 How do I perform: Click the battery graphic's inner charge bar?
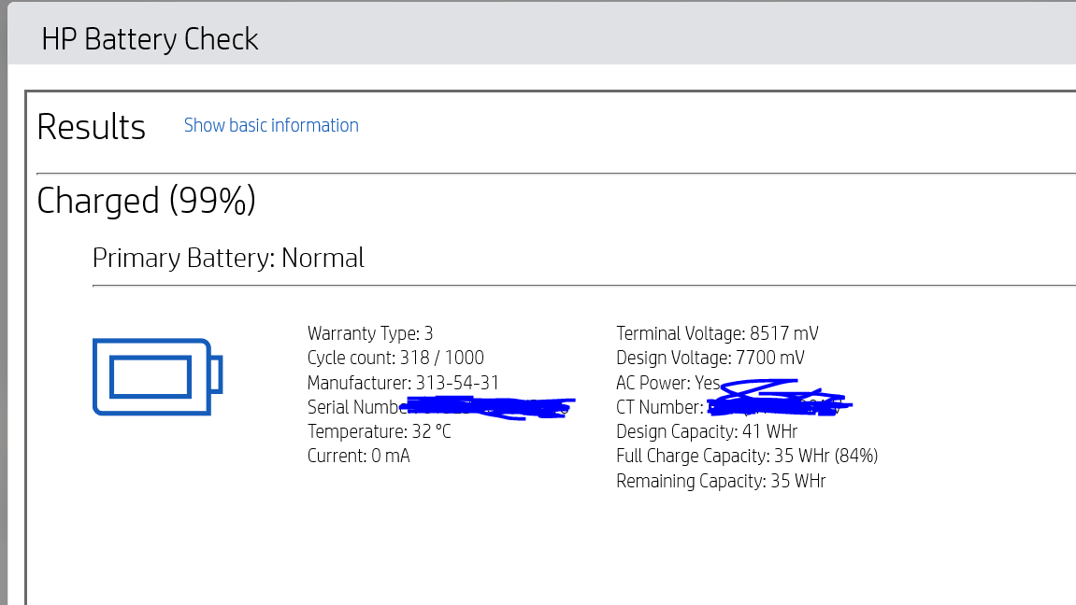pyautogui.click(x=151, y=378)
